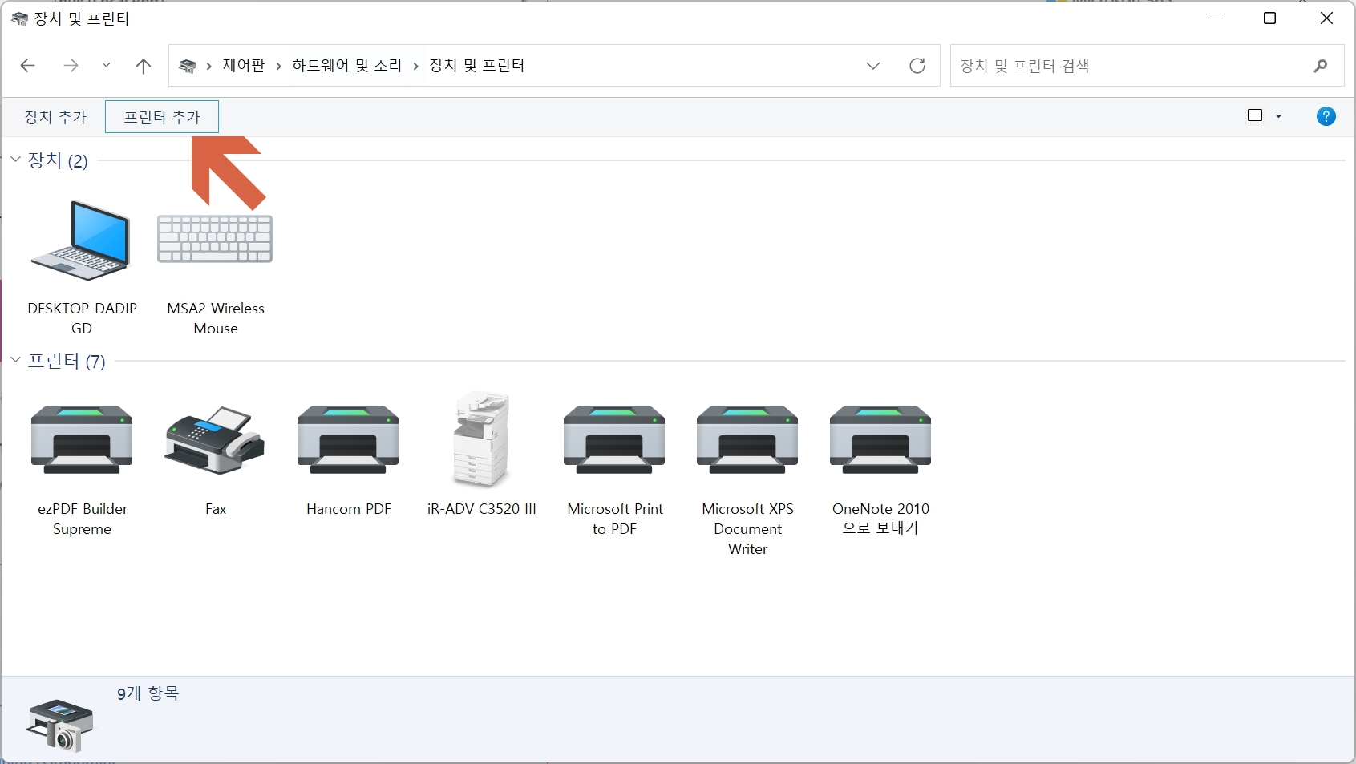Click the title bar window icon

coord(19,18)
